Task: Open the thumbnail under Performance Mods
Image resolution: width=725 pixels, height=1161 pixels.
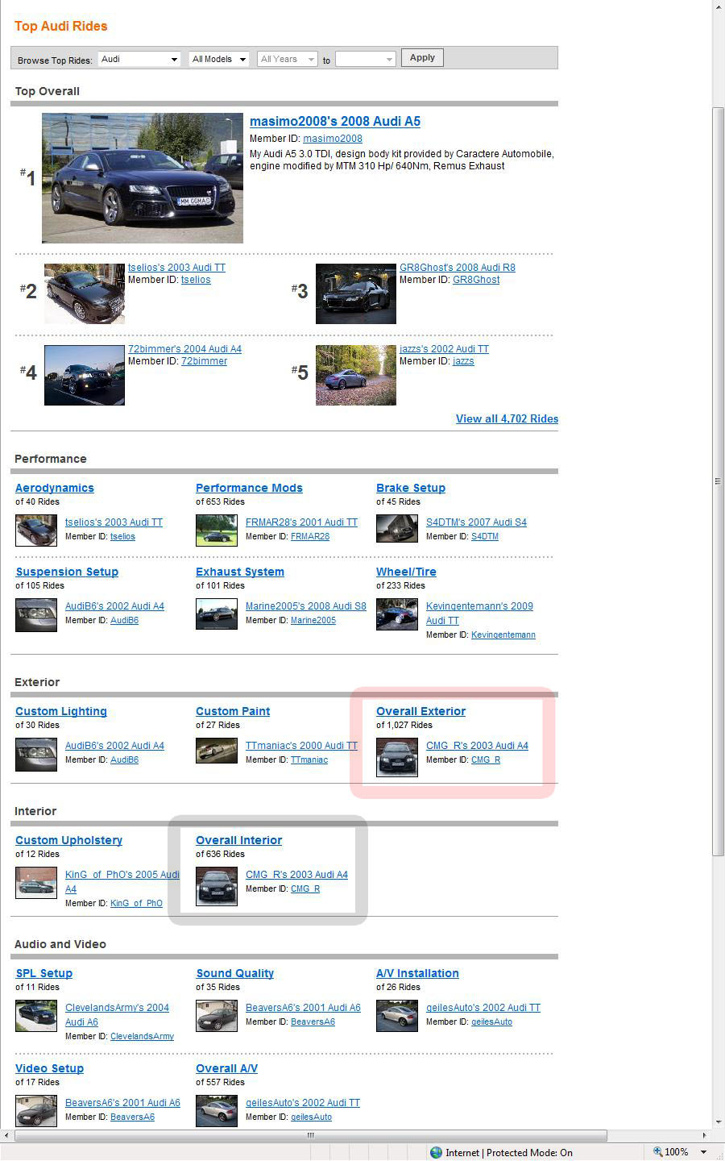Action: (x=217, y=530)
